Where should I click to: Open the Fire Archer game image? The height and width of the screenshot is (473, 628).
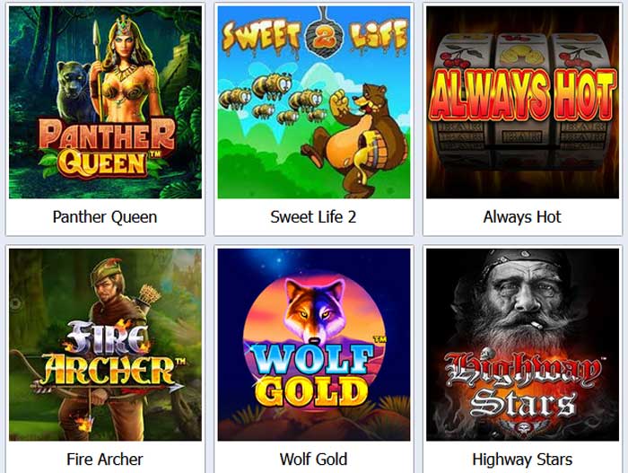[x=105, y=345]
